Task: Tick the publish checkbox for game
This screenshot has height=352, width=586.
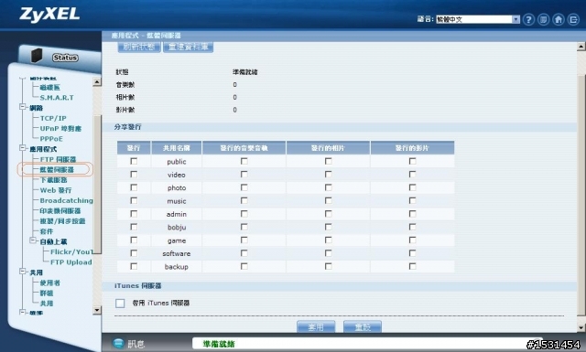Action: (x=134, y=240)
